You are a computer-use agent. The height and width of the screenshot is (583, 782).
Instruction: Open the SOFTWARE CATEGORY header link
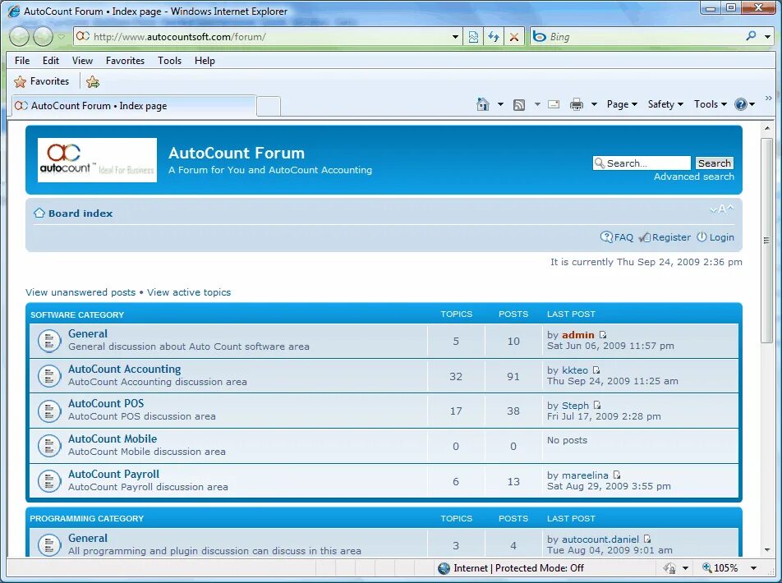pyautogui.click(x=77, y=314)
